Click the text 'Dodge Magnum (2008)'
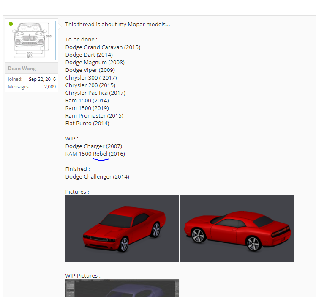Screen dimensions: 316x297 pyautogui.click(x=95, y=63)
